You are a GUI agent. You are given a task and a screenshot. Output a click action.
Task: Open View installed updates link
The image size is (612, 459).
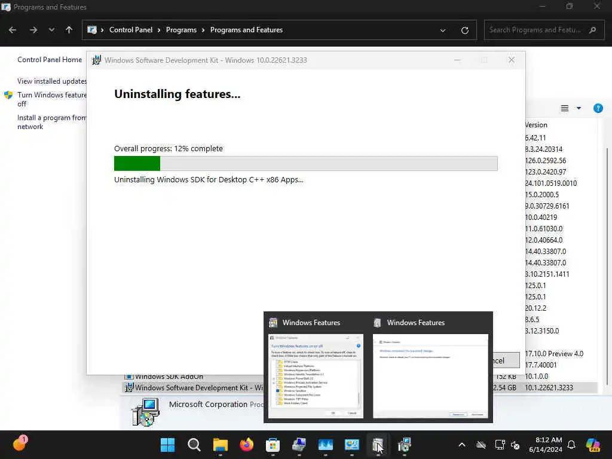52,81
